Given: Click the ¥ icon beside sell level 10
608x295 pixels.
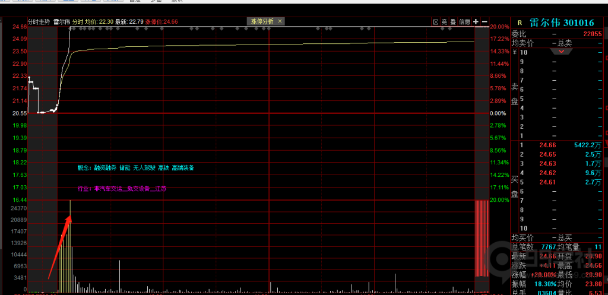Looking at the screenshot, I should [x=514, y=52].
